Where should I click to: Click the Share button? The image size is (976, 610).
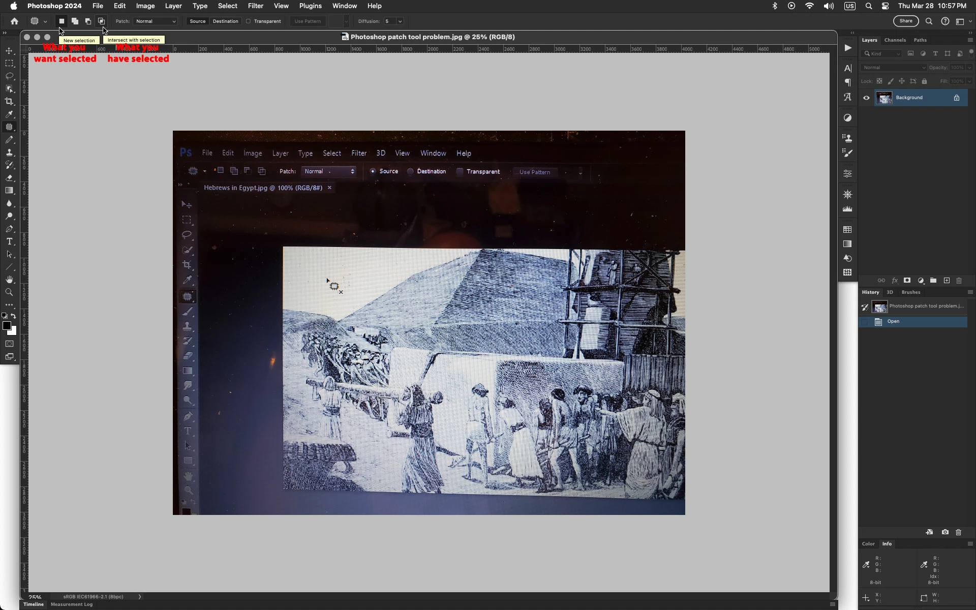(x=905, y=21)
